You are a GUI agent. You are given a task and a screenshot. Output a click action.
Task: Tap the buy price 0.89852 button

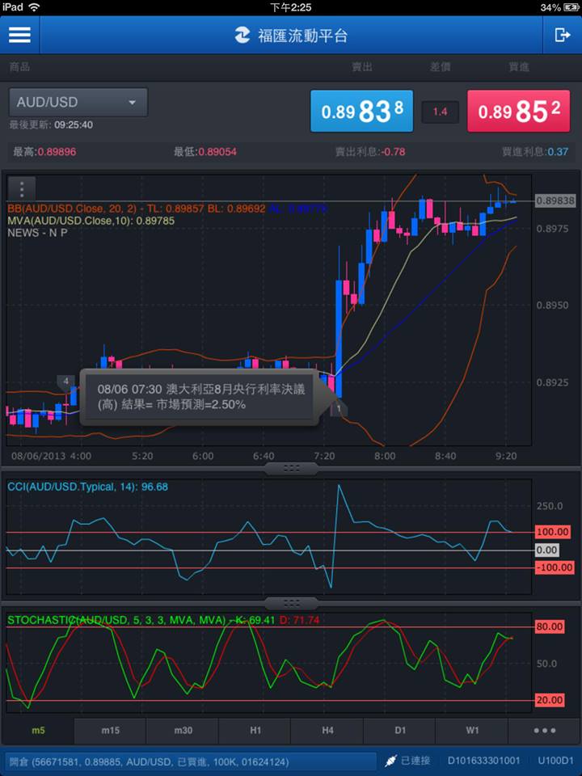(x=519, y=111)
